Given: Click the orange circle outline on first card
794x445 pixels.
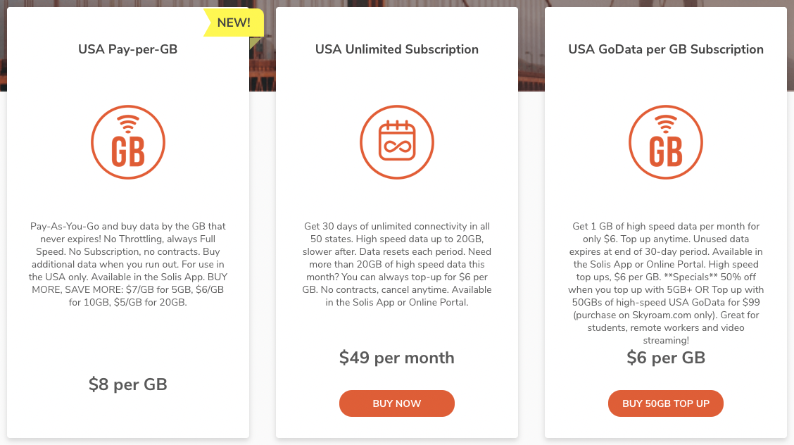Looking at the screenshot, I should point(128,142).
